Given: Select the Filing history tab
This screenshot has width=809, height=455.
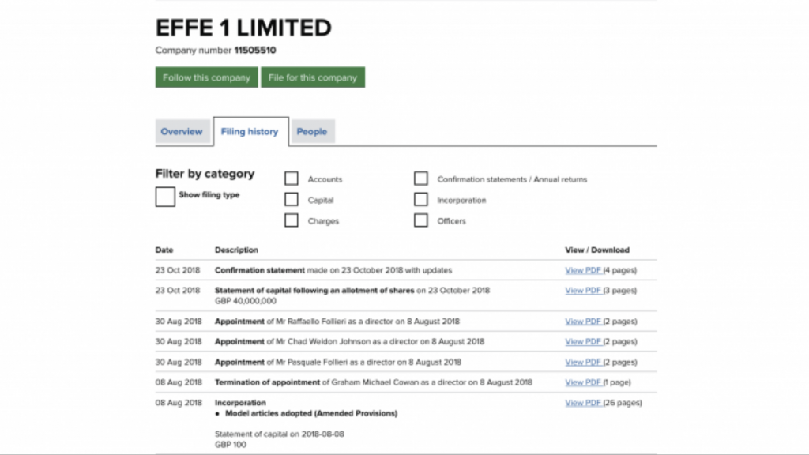Looking at the screenshot, I should pyautogui.click(x=250, y=132).
